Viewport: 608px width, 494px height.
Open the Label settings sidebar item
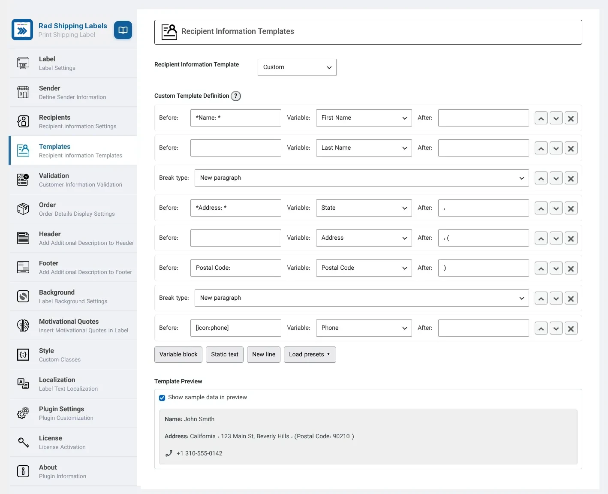(x=73, y=63)
